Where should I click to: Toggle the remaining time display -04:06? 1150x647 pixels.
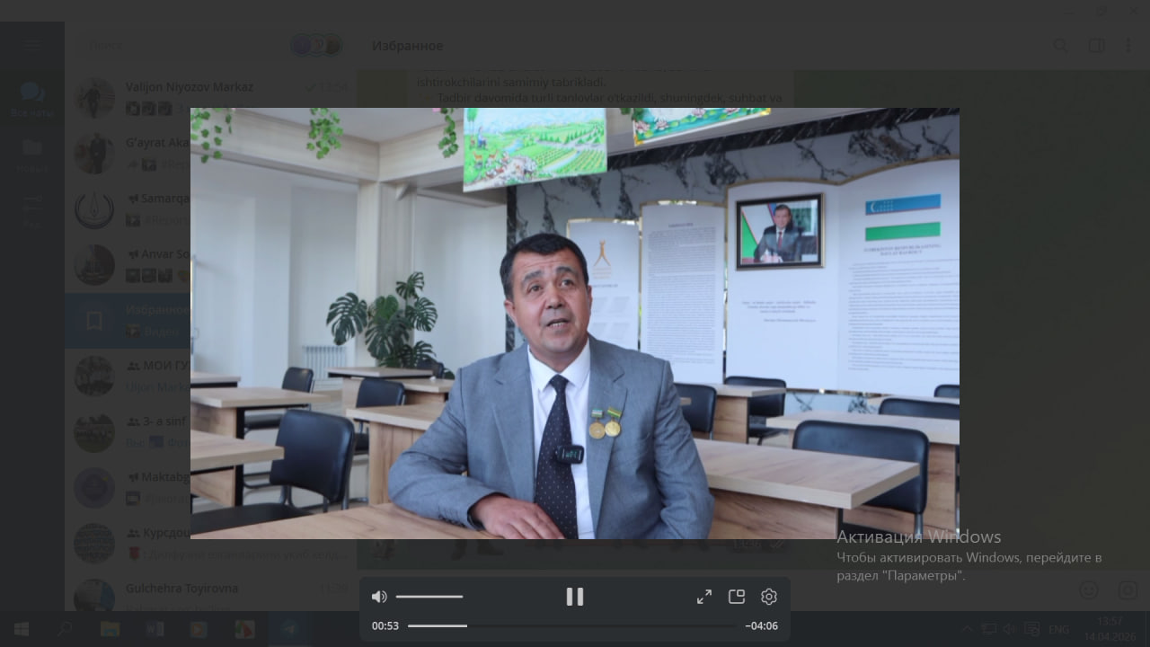pyautogui.click(x=762, y=626)
